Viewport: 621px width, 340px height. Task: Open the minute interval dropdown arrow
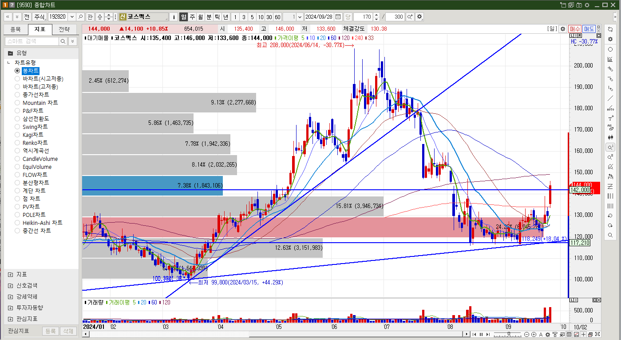point(300,17)
